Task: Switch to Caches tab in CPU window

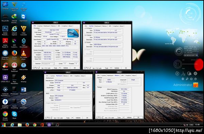Action: pyautogui.click(x=40, y=26)
